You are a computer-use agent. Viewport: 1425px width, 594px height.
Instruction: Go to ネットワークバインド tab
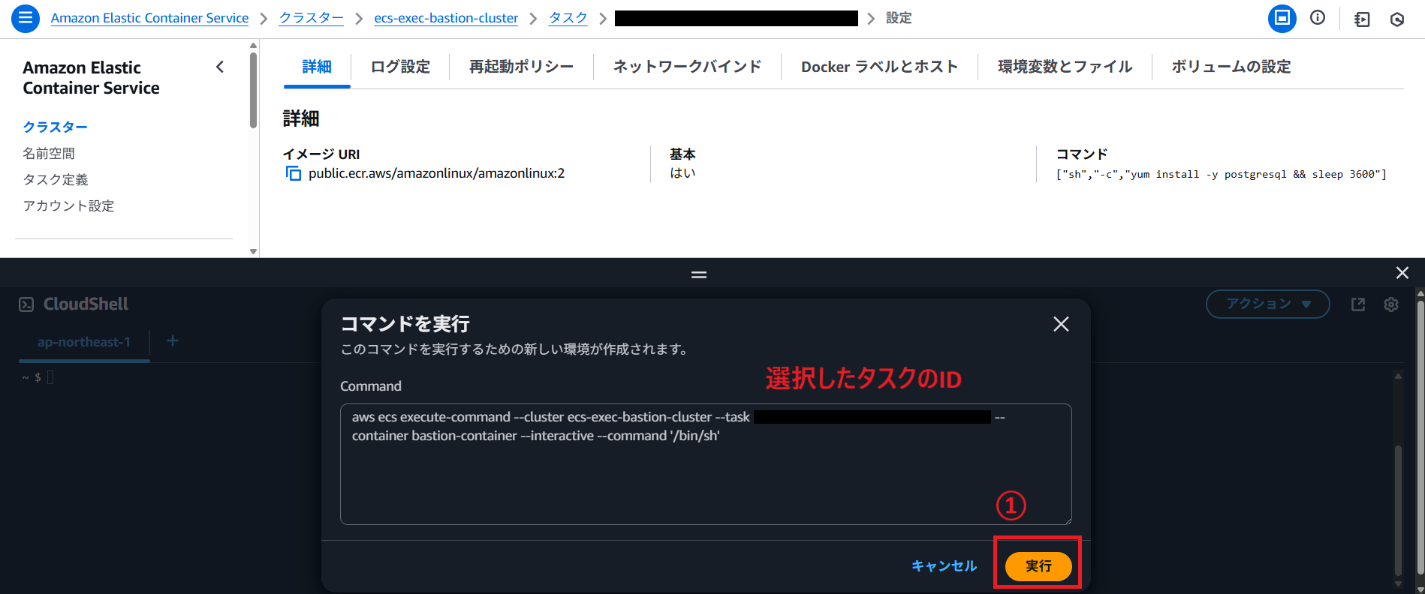[687, 67]
